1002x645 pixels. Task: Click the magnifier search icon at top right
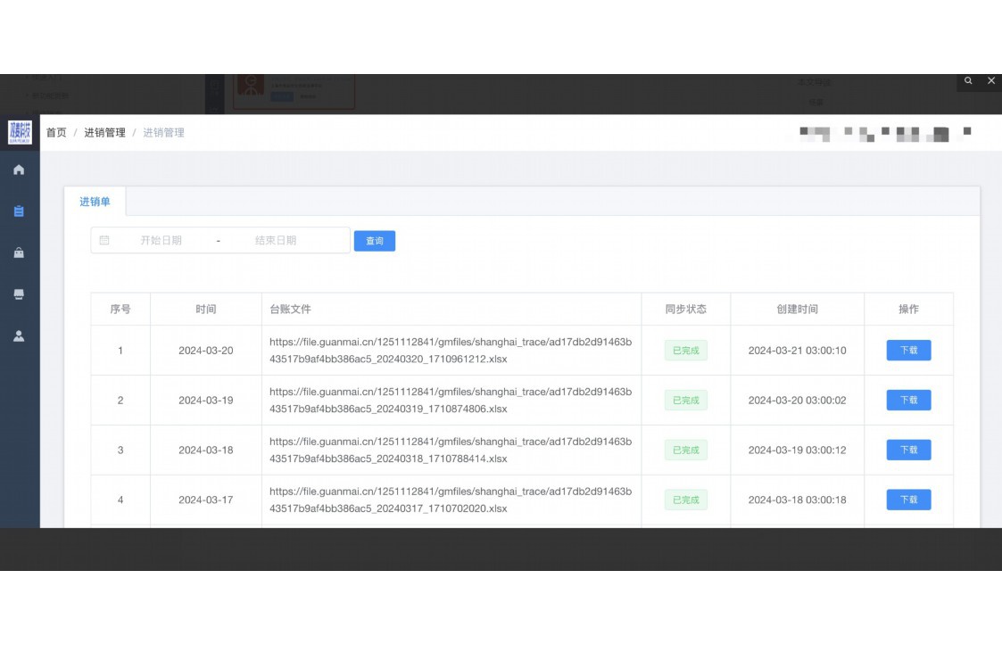coord(969,80)
